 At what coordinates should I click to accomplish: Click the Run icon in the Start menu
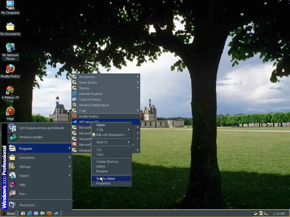pyautogui.click(x=12, y=194)
